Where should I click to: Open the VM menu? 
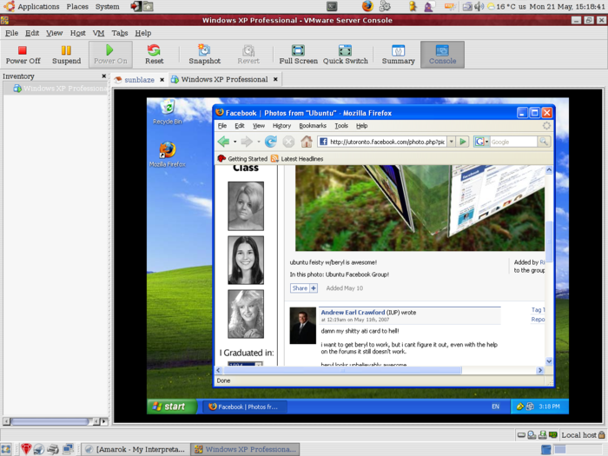click(x=98, y=33)
